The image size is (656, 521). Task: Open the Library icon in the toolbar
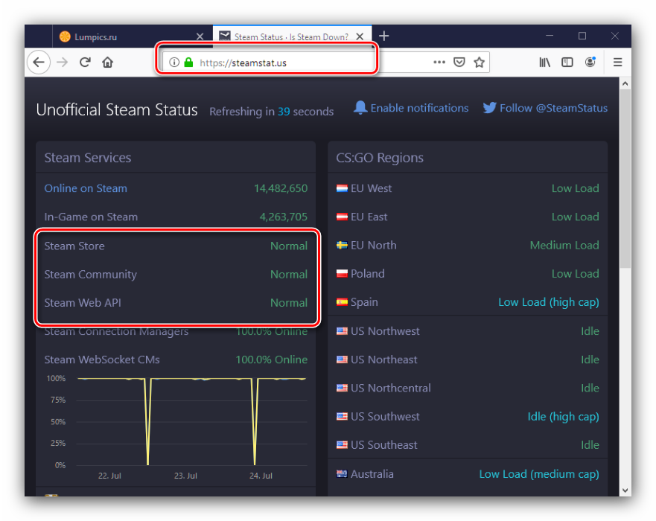point(545,63)
